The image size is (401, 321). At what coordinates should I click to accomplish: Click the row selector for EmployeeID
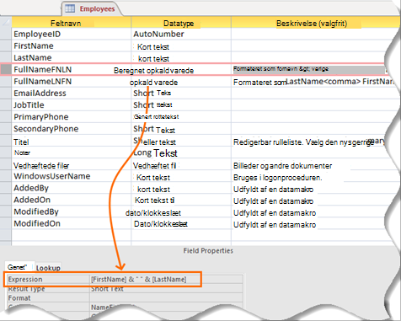point(6,34)
